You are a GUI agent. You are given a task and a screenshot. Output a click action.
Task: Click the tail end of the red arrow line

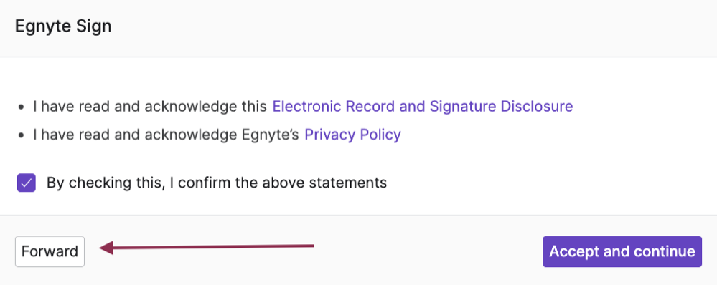[311, 246]
